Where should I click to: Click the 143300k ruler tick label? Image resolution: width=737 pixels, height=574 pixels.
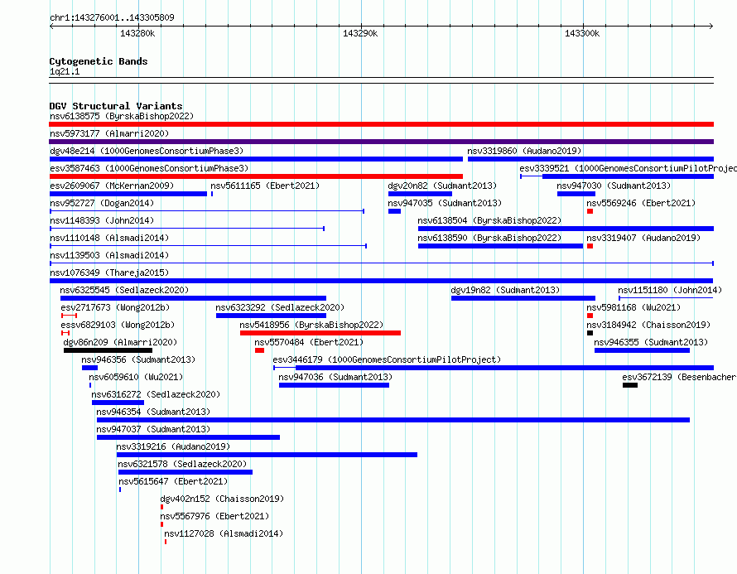click(582, 33)
